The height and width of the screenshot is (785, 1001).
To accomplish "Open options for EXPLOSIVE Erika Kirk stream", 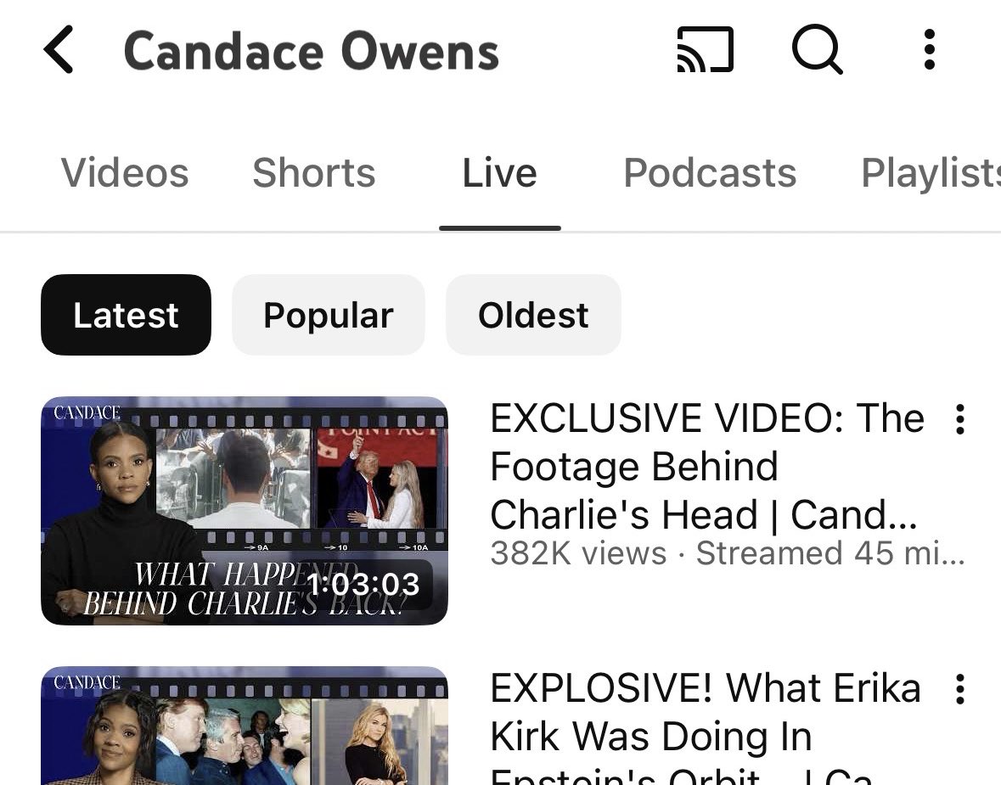I will click(959, 689).
